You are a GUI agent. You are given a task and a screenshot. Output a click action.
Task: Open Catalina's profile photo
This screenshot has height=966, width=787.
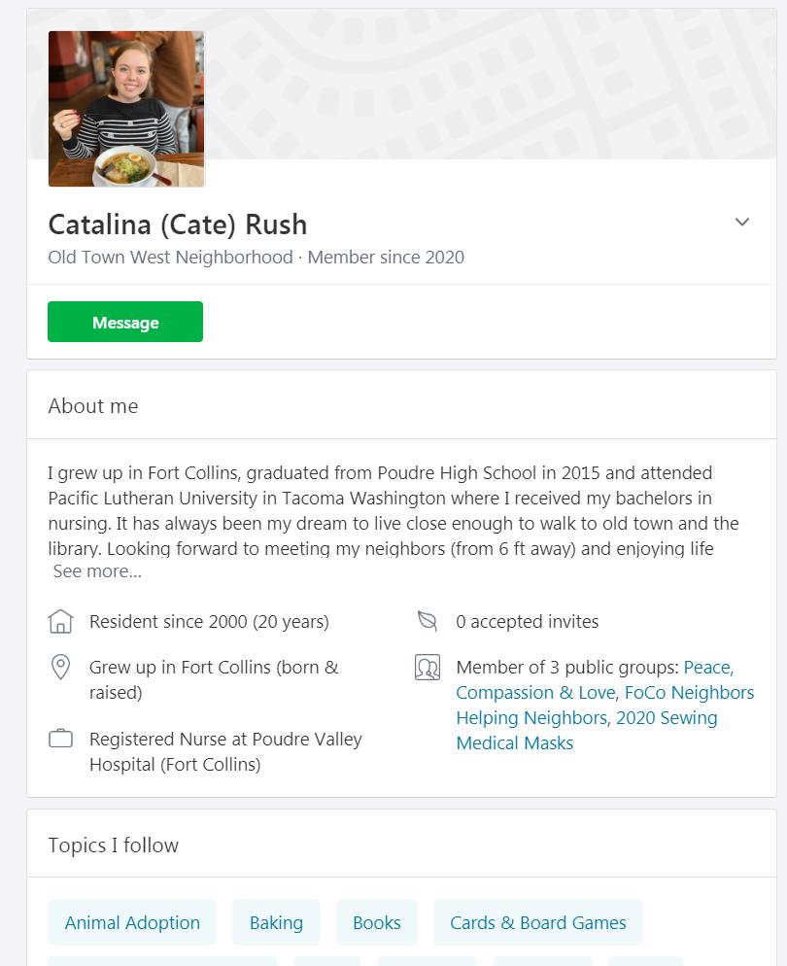126,109
